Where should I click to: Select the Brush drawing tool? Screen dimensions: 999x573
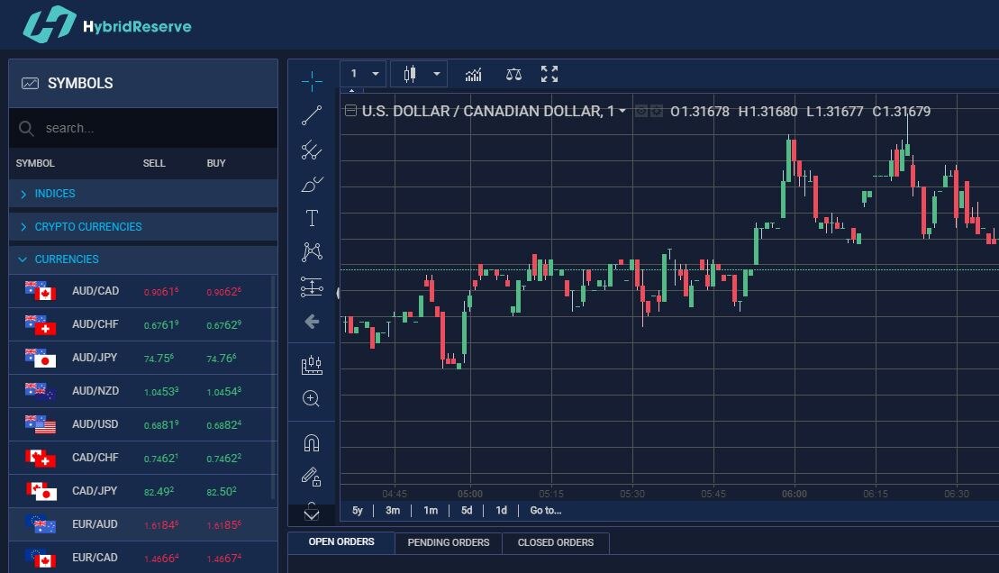point(312,184)
